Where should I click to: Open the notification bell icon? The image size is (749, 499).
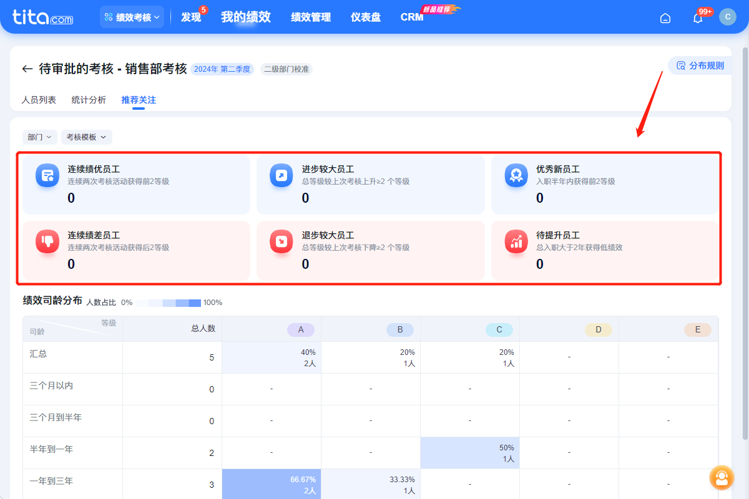698,18
